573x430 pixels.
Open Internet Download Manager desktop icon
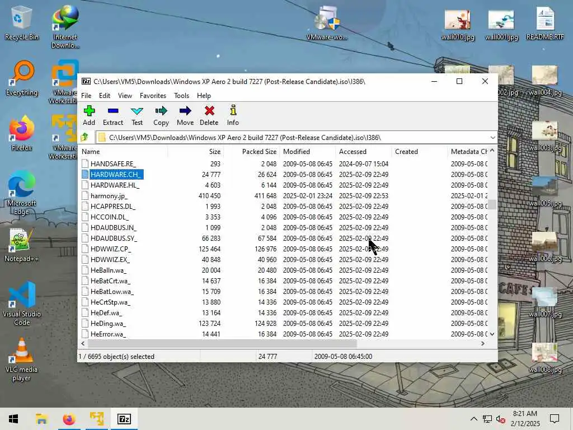(65, 27)
